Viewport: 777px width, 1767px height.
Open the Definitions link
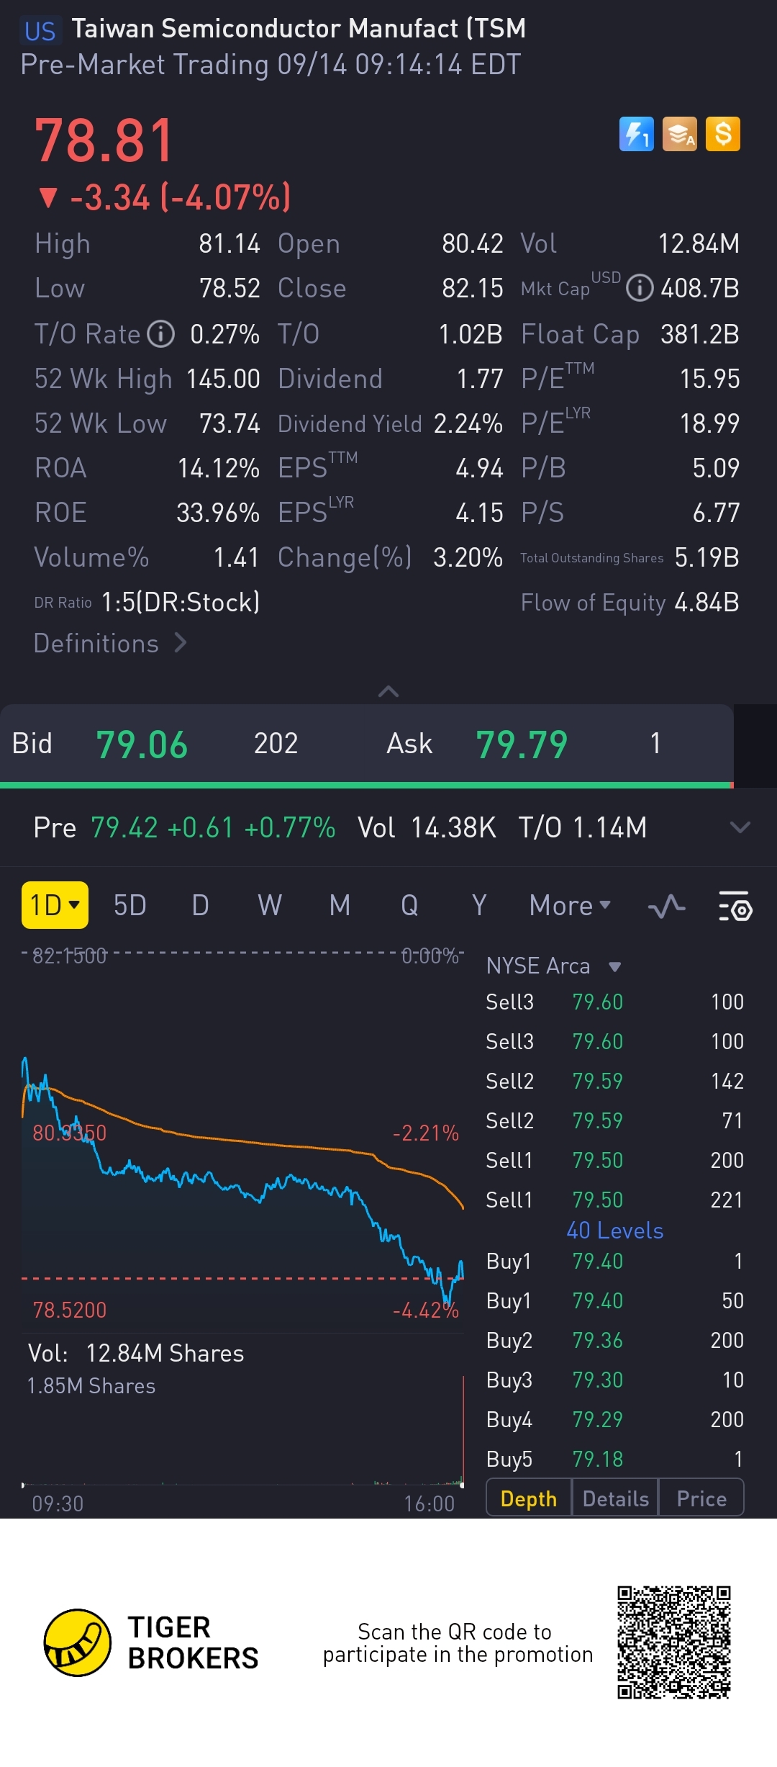pos(109,643)
